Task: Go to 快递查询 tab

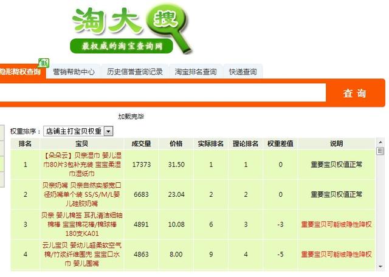Action: click(243, 72)
